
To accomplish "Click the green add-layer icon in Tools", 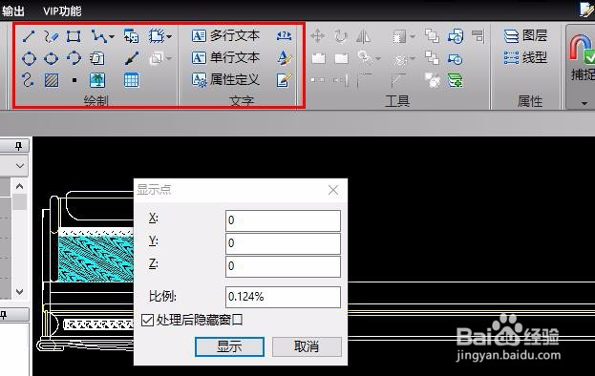I will click(x=455, y=80).
